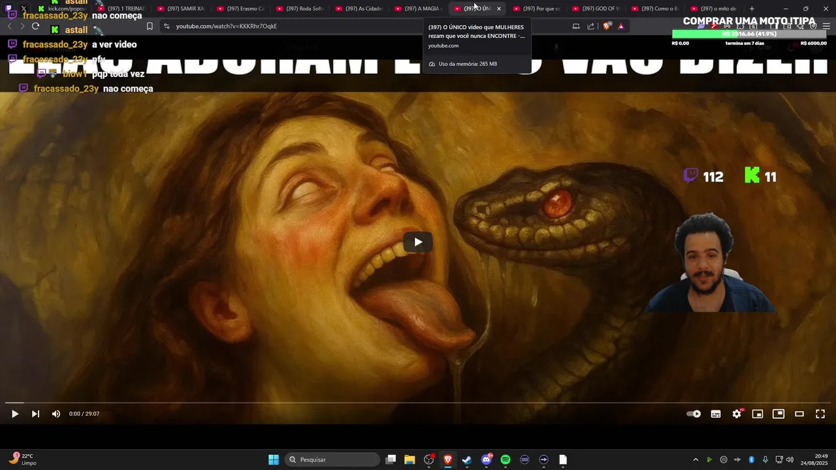Image resolution: width=836 pixels, height=470 pixels.
Task: Switch to the 'o mito de' tab
Action: pos(714,8)
